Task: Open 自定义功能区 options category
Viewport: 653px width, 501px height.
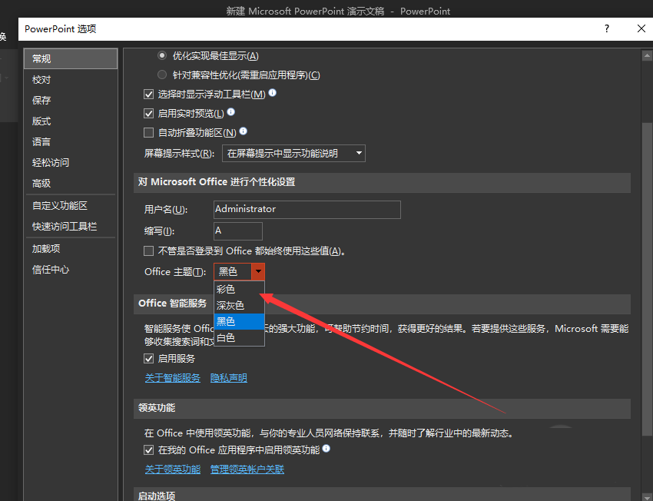Action: 71,206
